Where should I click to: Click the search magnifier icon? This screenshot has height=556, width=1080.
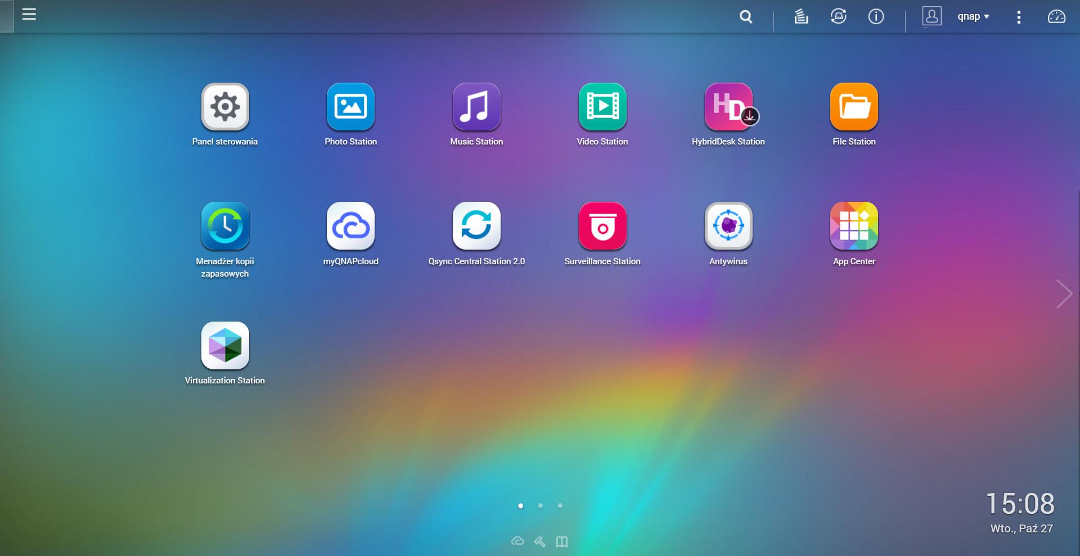tap(746, 17)
